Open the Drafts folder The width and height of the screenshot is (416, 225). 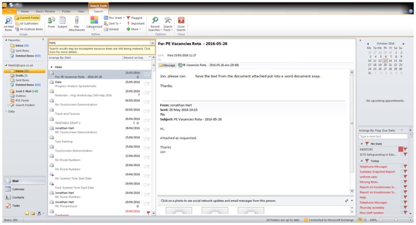(19, 76)
